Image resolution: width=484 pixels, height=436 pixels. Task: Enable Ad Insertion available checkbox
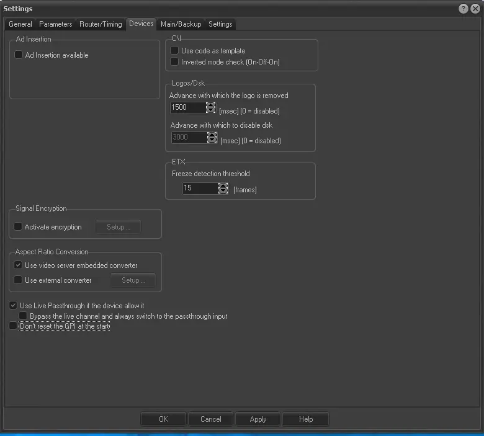tap(19, 55)
